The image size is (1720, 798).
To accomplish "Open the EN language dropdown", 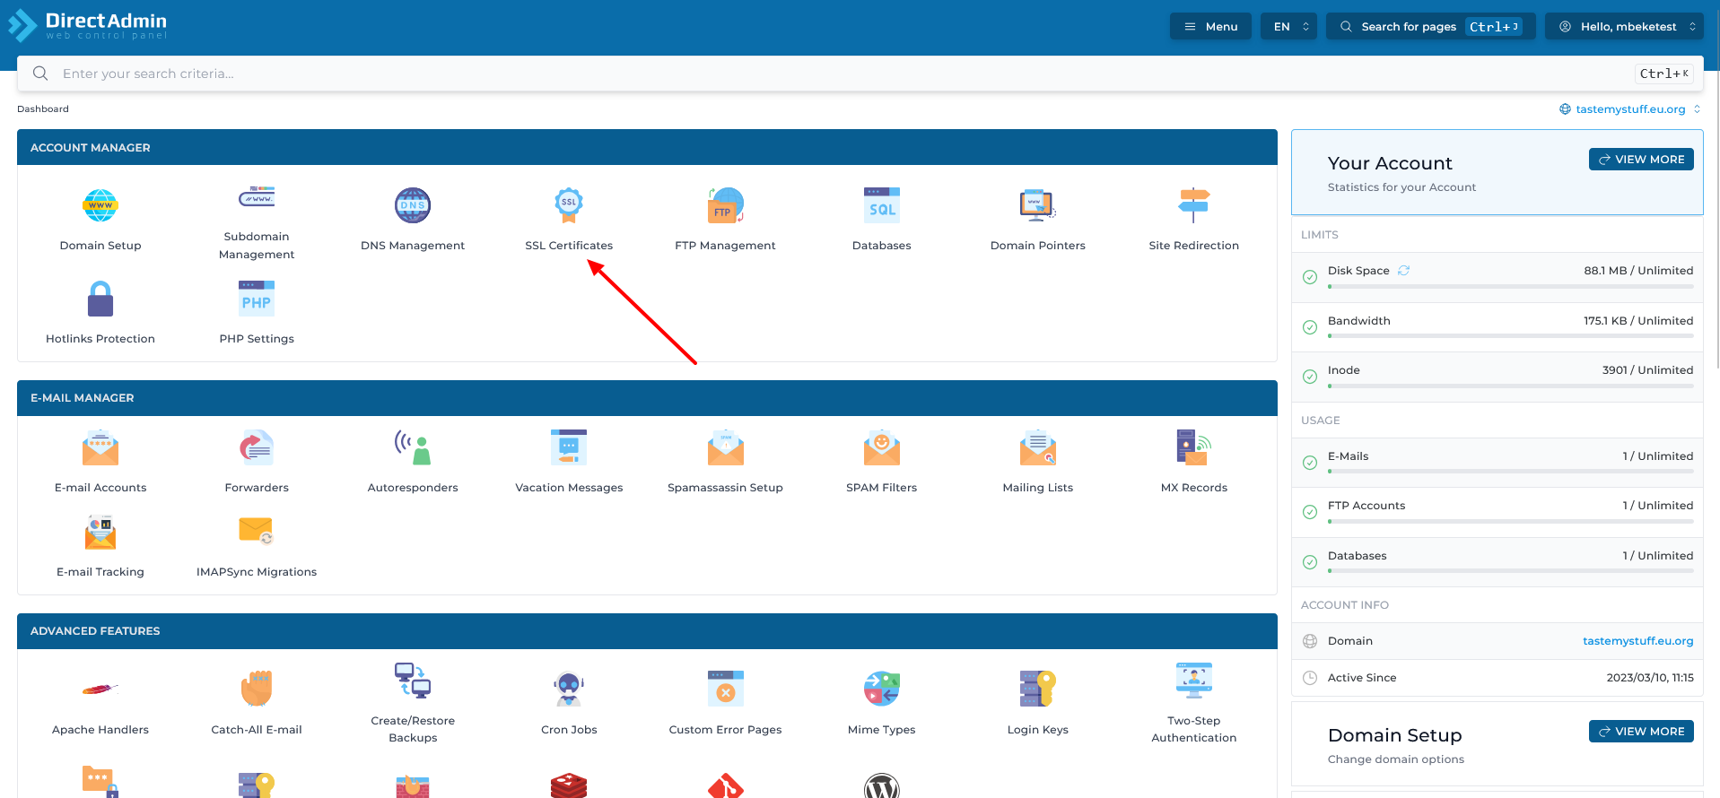I will [1289, 27].
